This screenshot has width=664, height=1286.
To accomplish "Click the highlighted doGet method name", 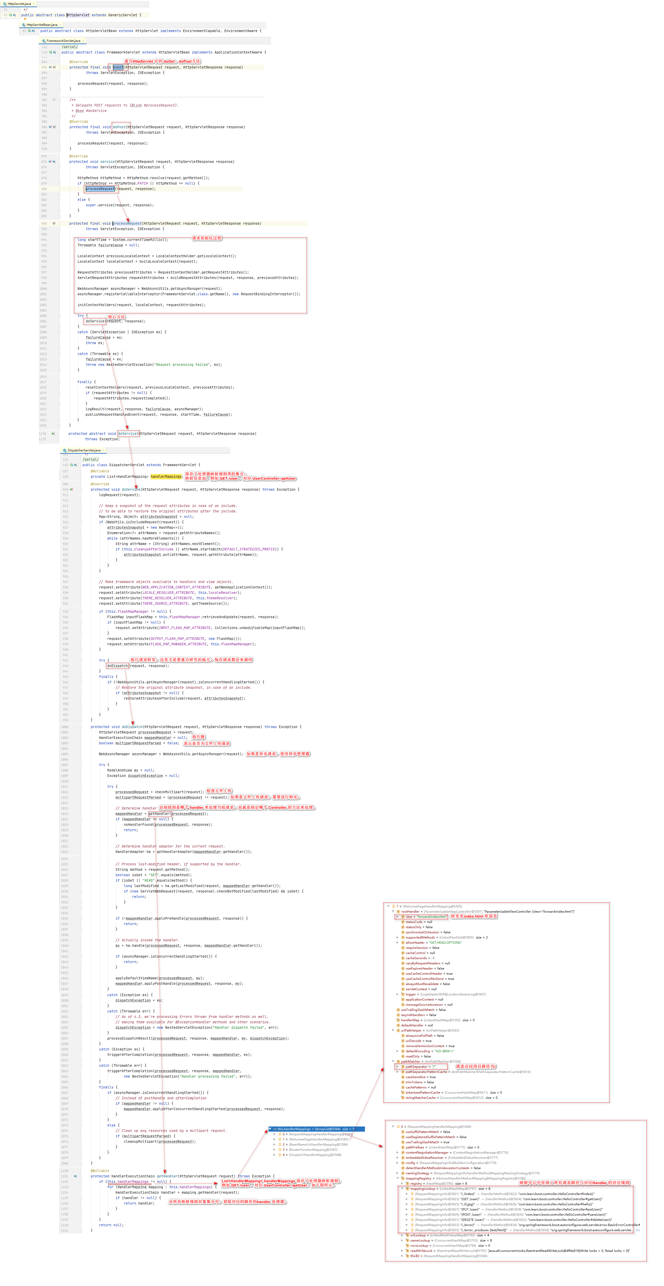I will (118, 67).
